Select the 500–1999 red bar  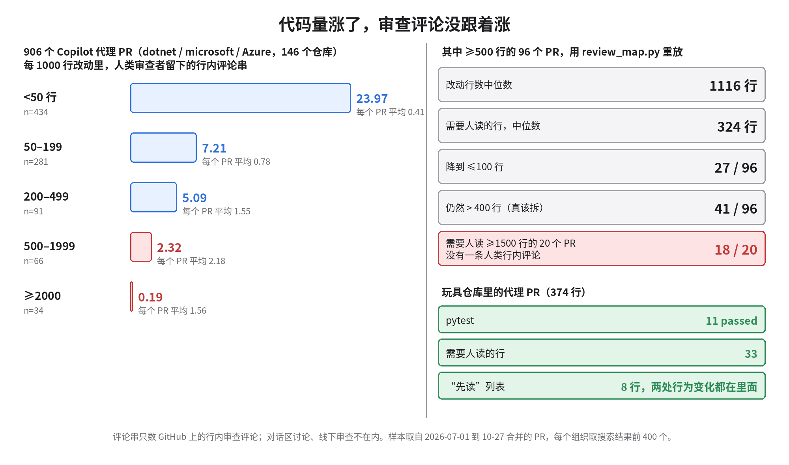point(141,247)
